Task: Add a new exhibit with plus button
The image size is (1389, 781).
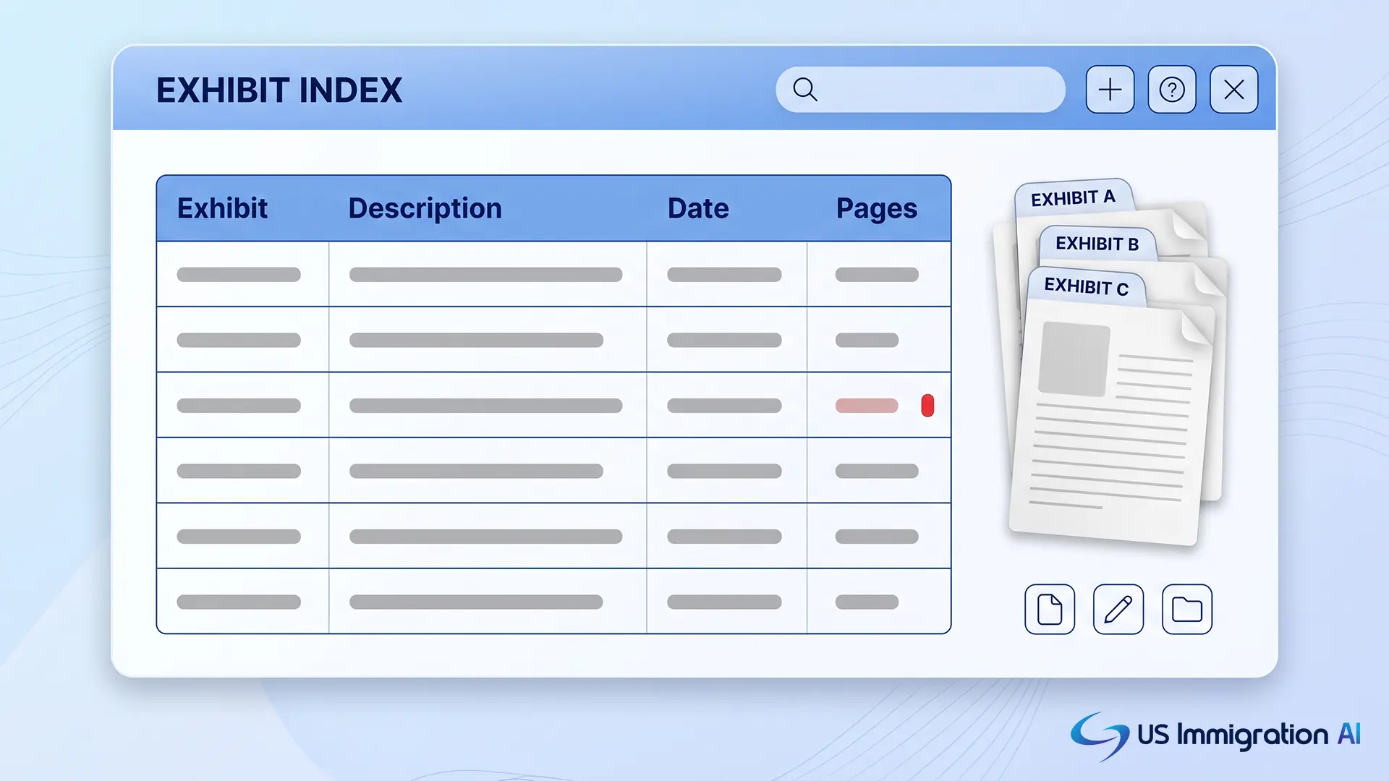Action: [x=1110, y=90]
